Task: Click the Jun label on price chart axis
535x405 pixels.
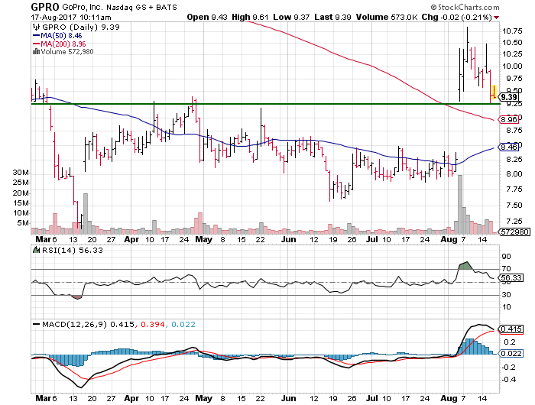Action: [288, 239]
